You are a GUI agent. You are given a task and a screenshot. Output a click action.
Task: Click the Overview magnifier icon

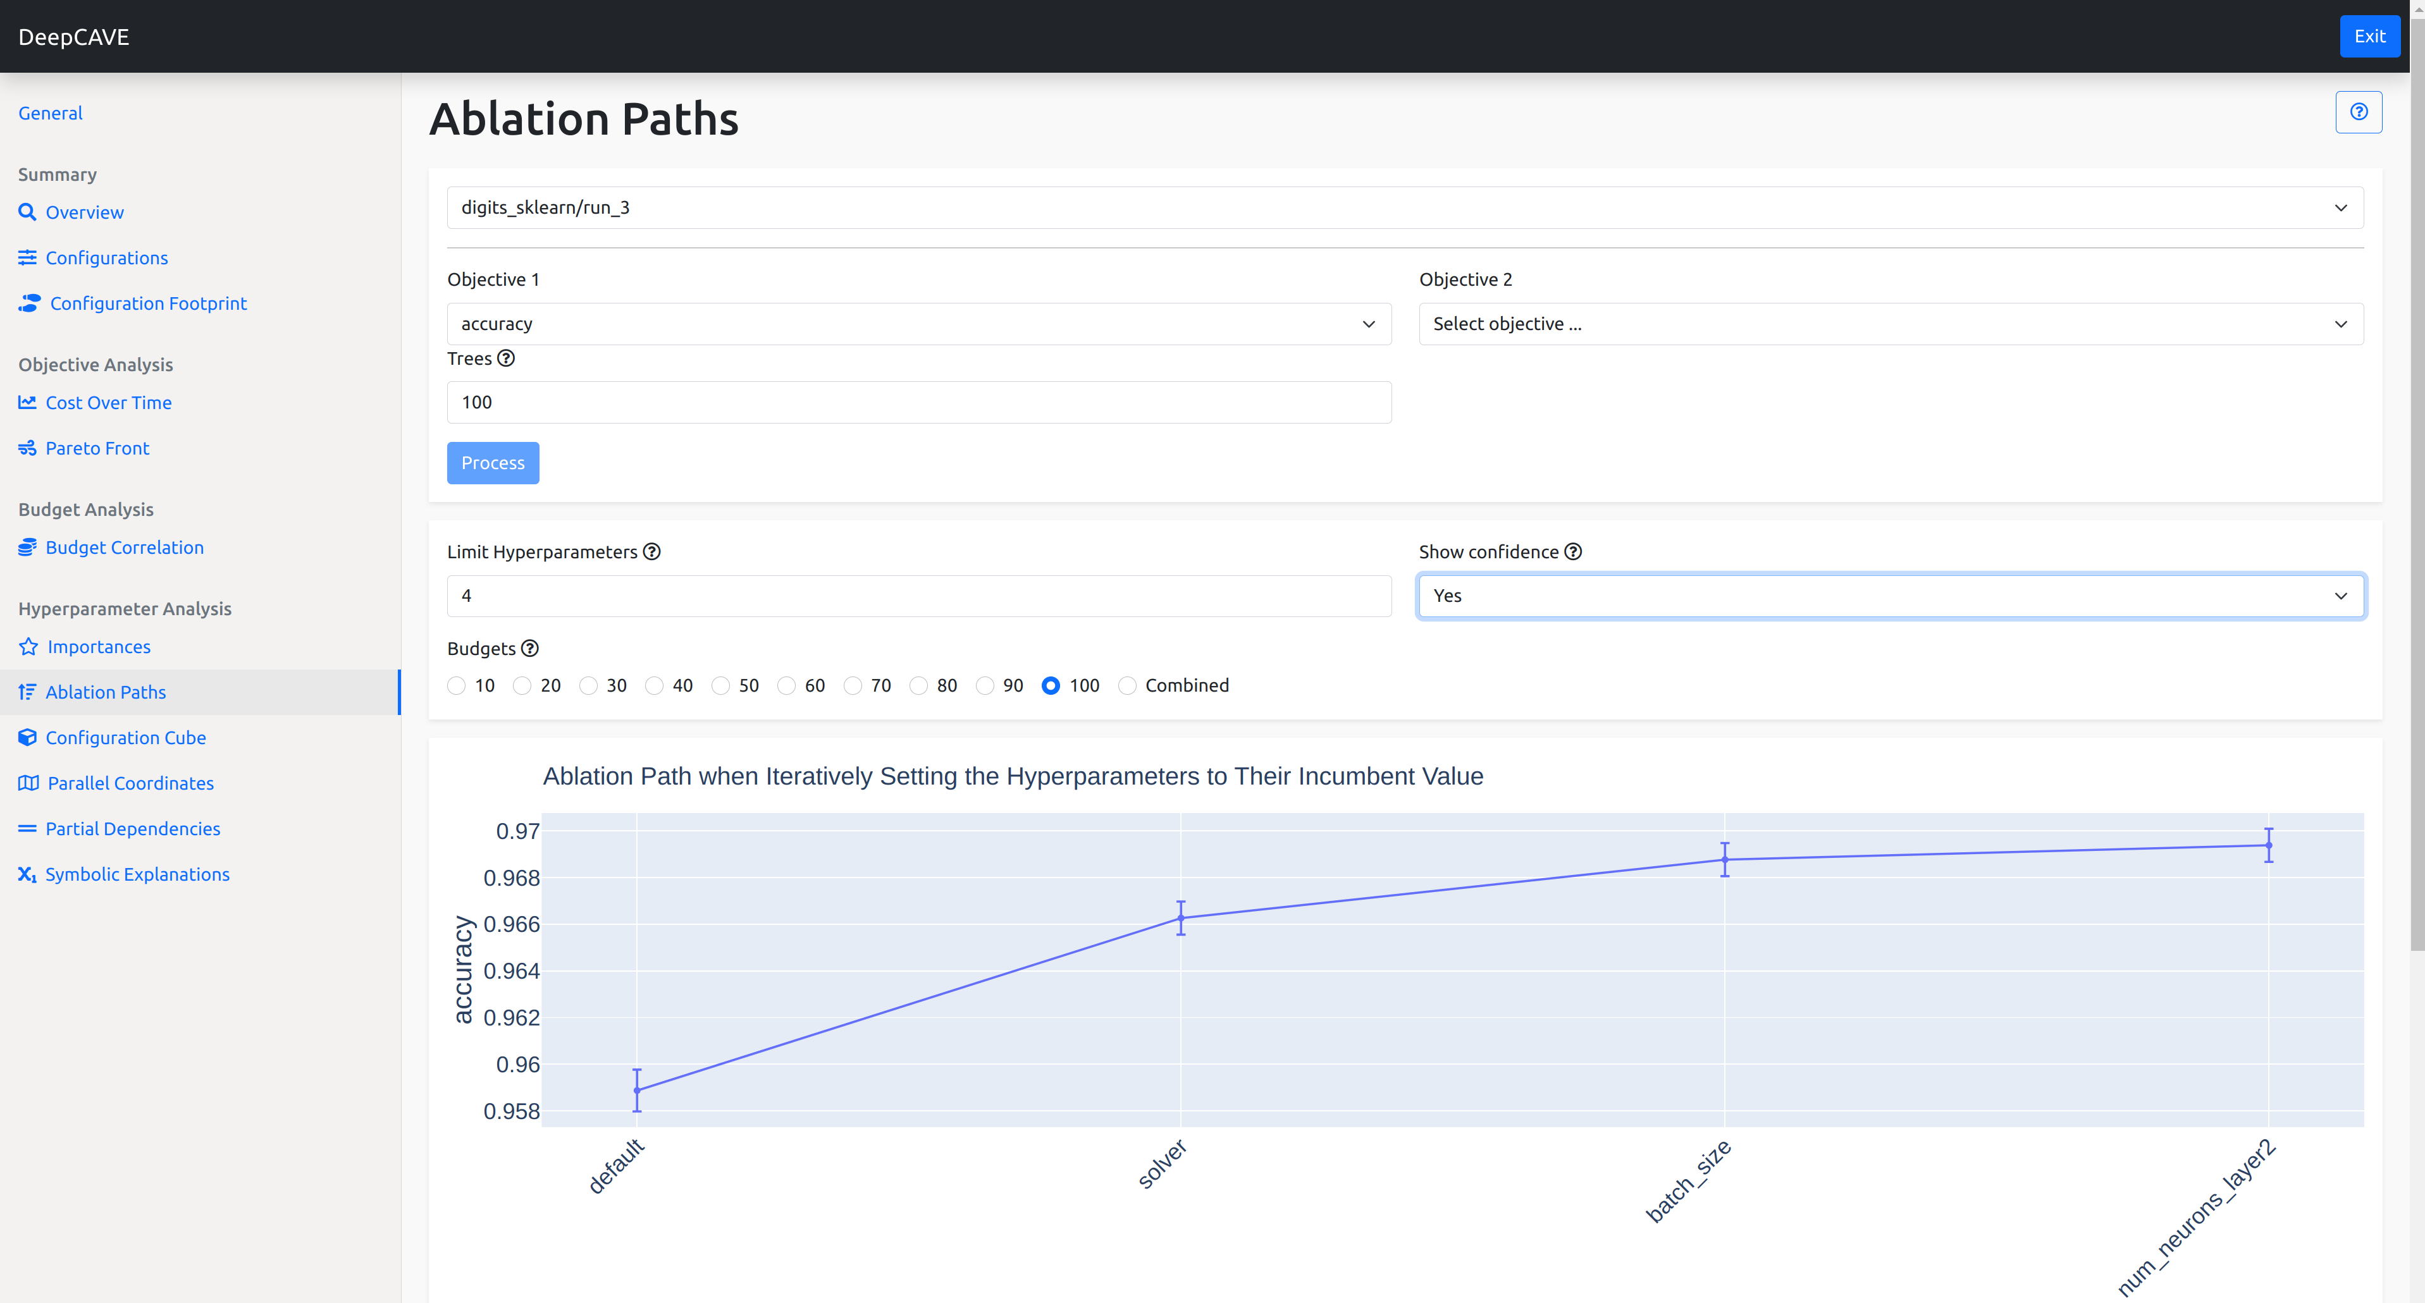pos(27,212)
